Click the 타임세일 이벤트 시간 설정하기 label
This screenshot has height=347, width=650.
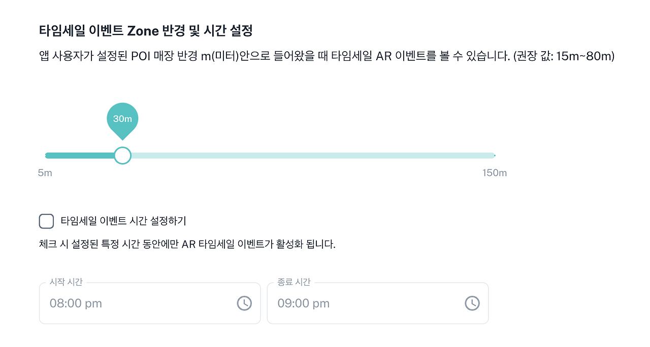coord(123,221)
